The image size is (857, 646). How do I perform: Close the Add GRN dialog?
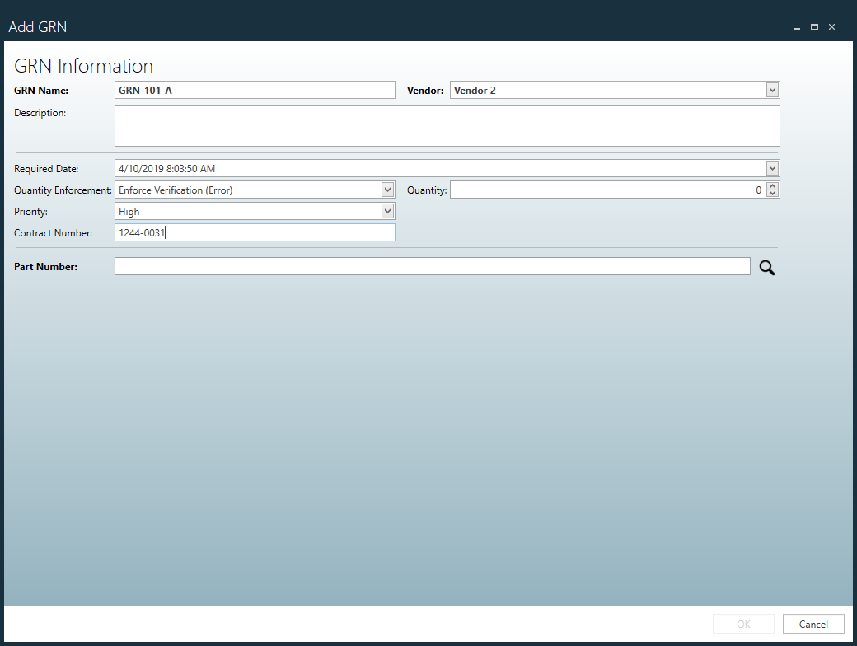(832, 26)
